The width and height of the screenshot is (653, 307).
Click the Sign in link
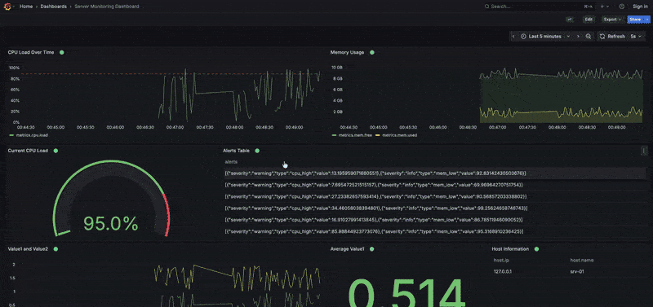640,7
